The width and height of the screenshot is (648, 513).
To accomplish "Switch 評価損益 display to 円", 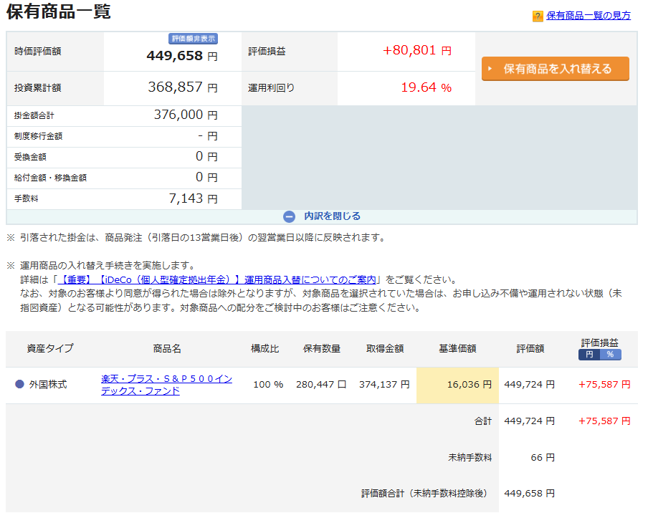I will (x=589, y=355).
